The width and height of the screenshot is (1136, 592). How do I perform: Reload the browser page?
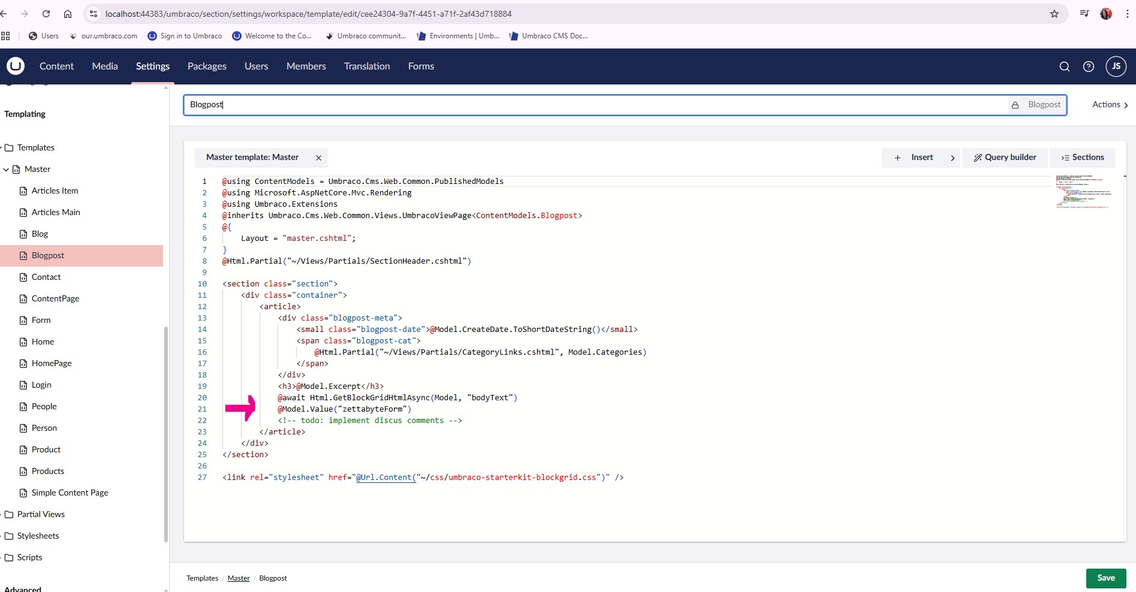tap(46, 14)
